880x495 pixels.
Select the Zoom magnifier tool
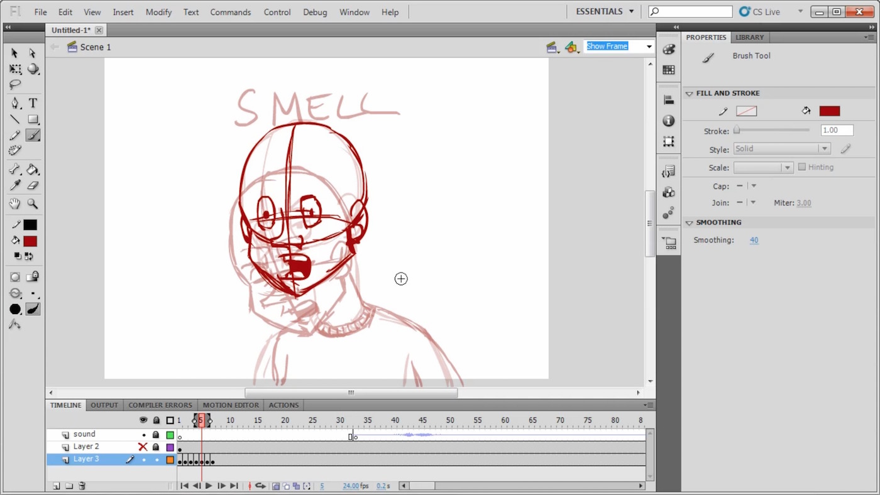coord(33,204)
